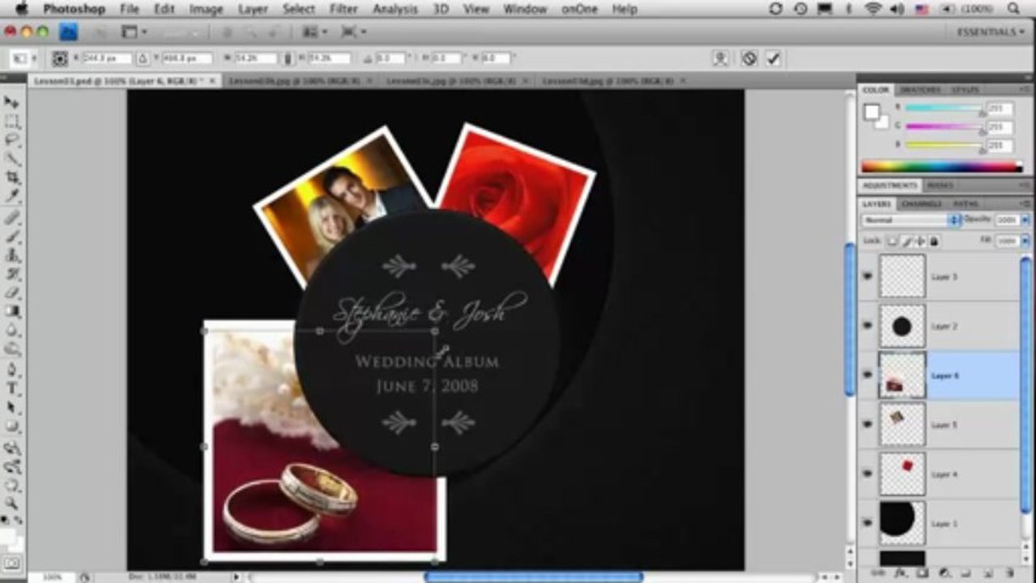Select the Gradient tool

click(12, 312)
